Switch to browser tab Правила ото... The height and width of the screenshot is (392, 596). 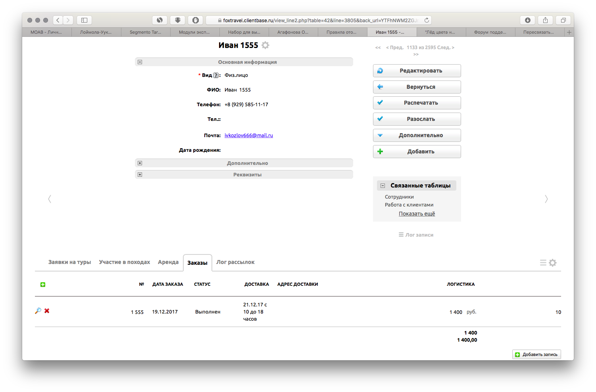[342, 32]
